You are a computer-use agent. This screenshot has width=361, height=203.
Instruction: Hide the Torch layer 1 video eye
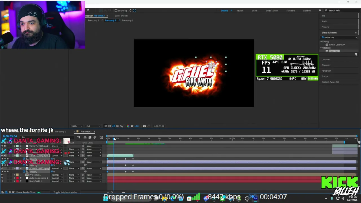click(x=2, y=146)
